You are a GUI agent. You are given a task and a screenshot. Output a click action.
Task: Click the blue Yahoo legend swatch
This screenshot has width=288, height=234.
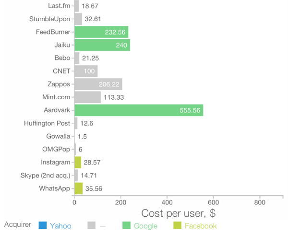43,225
